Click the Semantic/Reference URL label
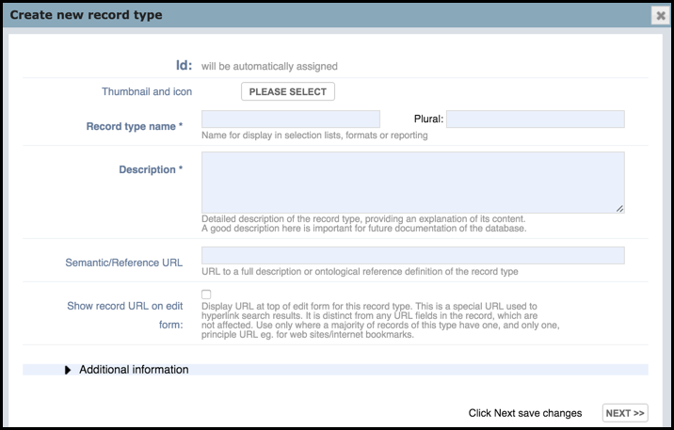Viewport: 674px width, 430px height. pyautogui.click(x=124, y=263)
